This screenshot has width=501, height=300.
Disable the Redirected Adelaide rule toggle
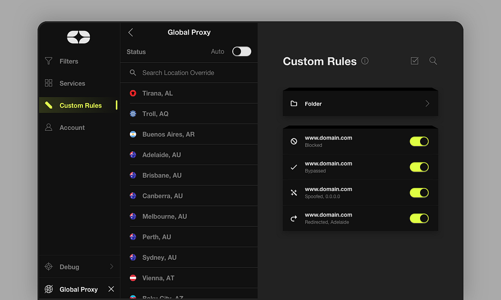click(419, 218)
